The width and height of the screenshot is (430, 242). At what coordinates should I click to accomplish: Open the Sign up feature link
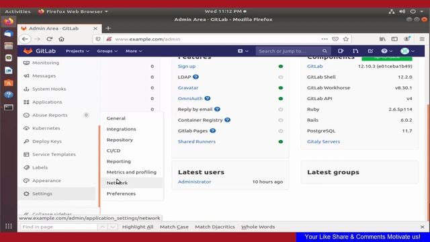(x=187, y=67)
